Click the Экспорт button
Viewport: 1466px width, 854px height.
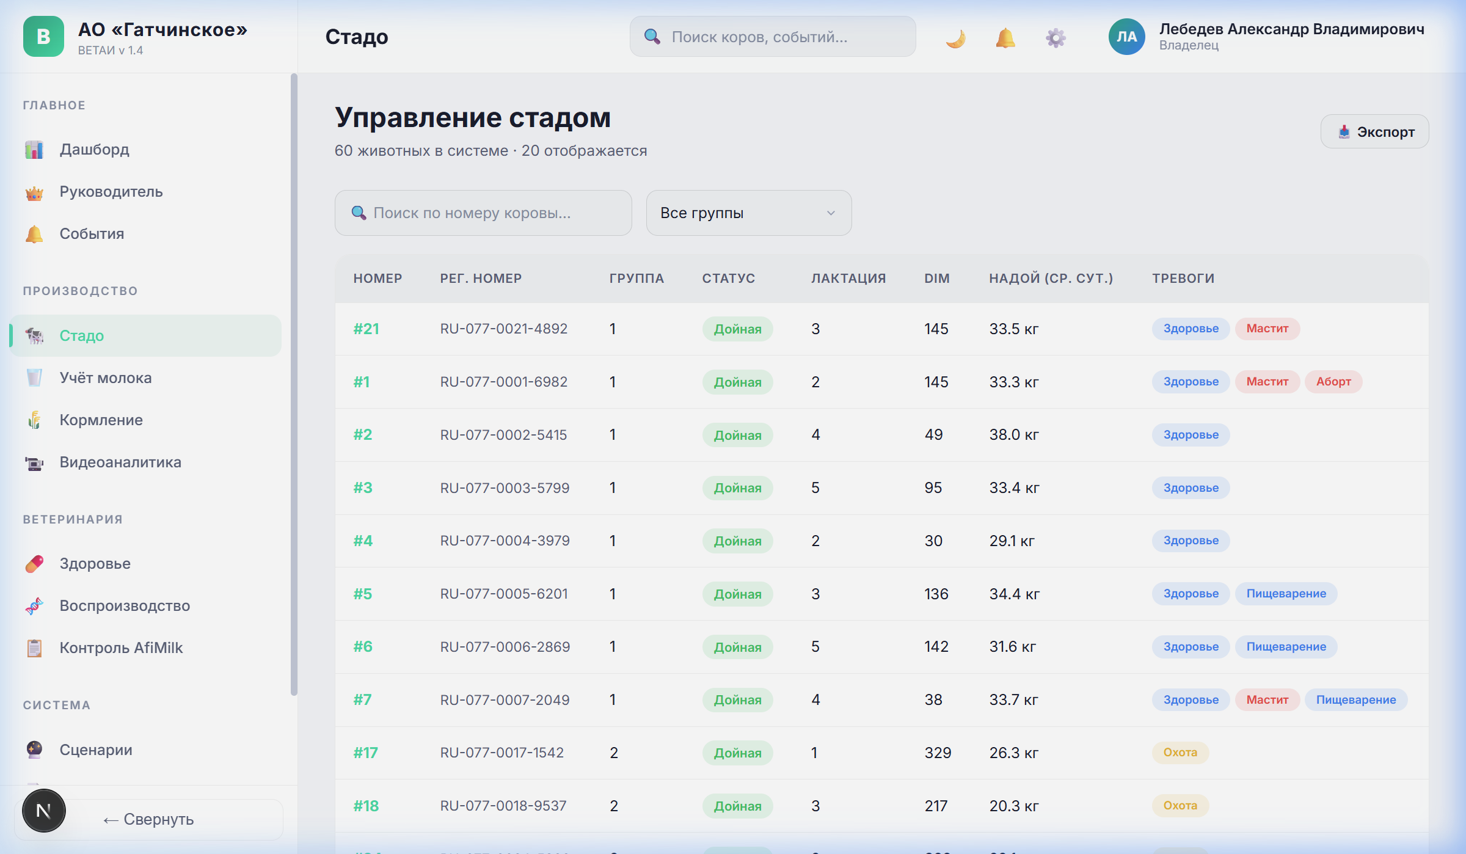(x=1374, y=132)
